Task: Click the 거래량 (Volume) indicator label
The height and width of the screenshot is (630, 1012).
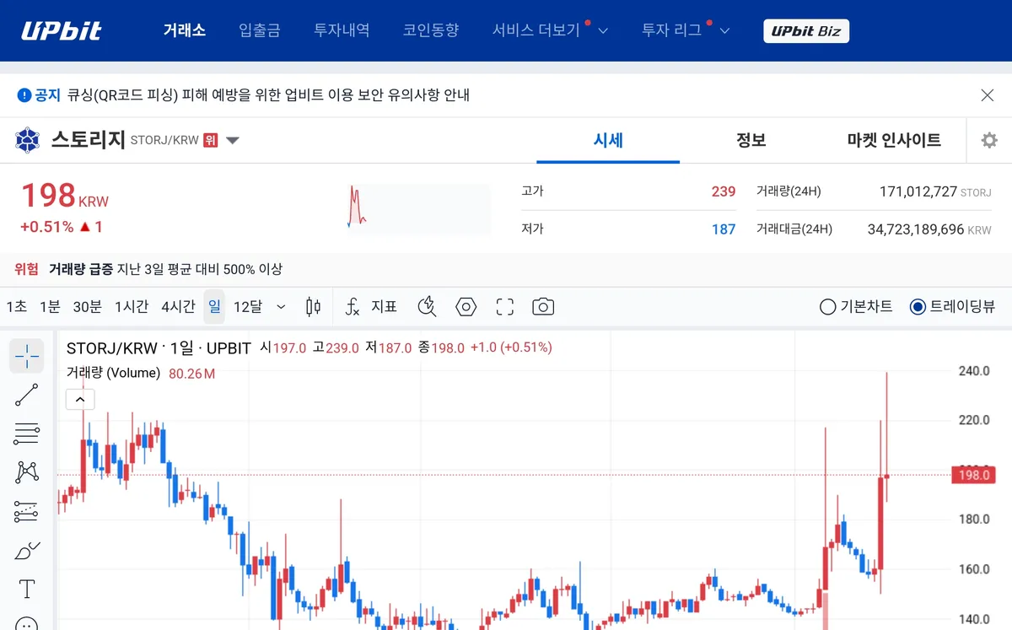Action: (113, 373)
